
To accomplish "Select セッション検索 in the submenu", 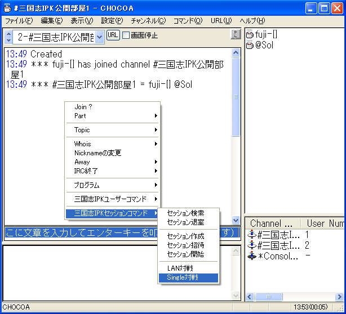I will click(185, 213).
